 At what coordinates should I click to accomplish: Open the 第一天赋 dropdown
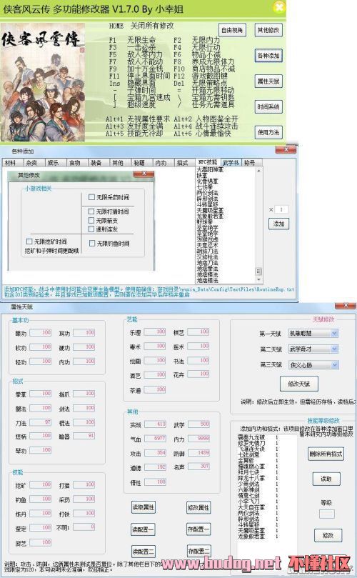click(x=334, y=333)
